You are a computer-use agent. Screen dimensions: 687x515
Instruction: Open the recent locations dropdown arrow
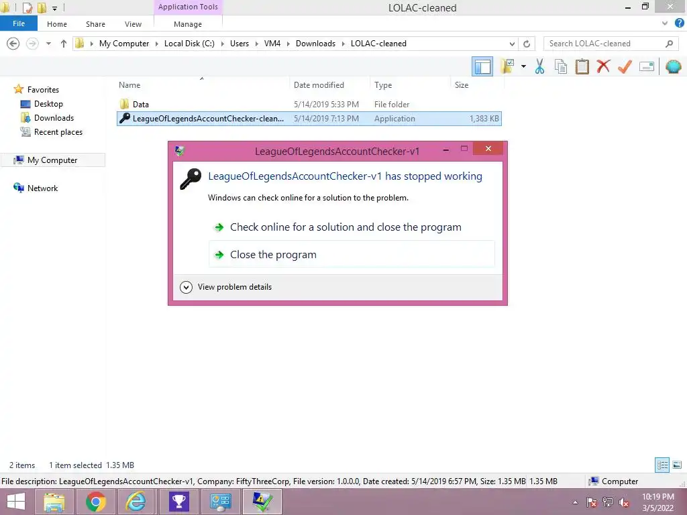pyautogui.click(x=48, y=44)
